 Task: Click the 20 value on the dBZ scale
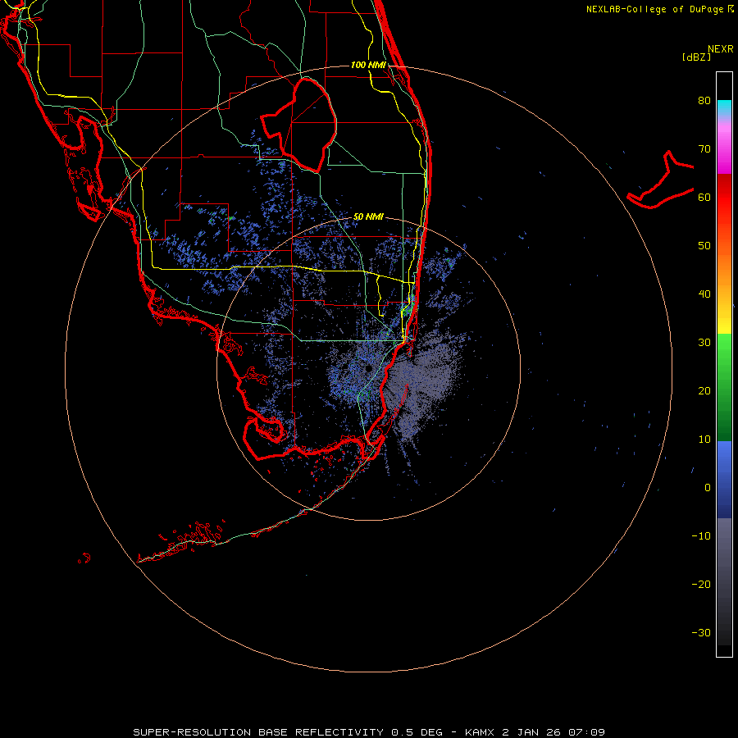[x=704, y=391]
